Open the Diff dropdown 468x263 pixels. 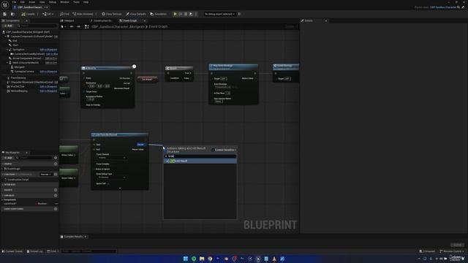48,14
